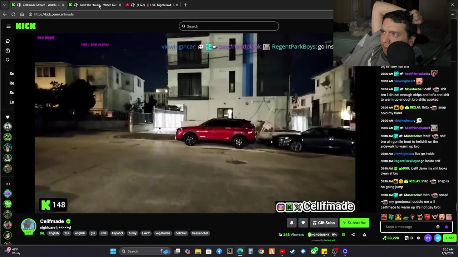The width and height of the screenshot is (458, 257).
Task: Follow the channel with the heart button
Action: [303, 223]
